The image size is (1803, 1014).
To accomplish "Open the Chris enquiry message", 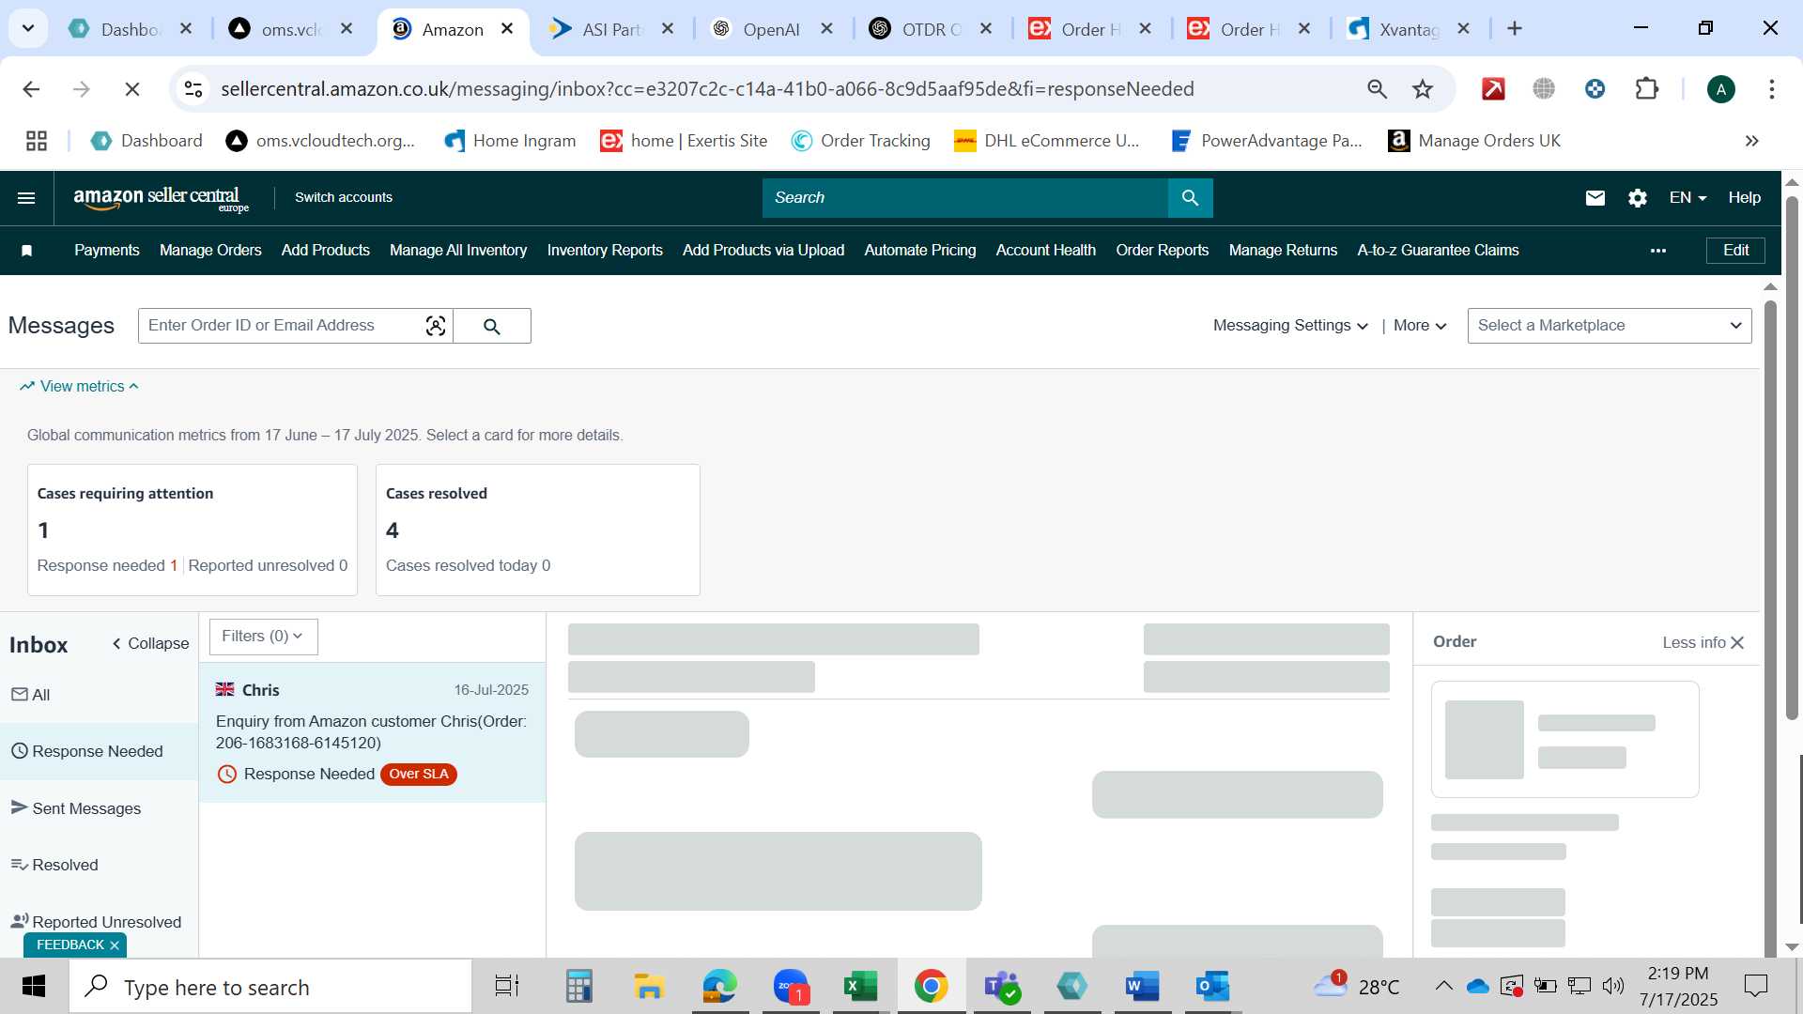I will (x=372, y=732).
